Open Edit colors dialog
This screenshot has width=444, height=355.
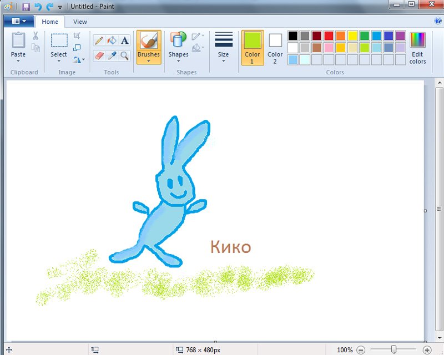click(x=417, y=48)
